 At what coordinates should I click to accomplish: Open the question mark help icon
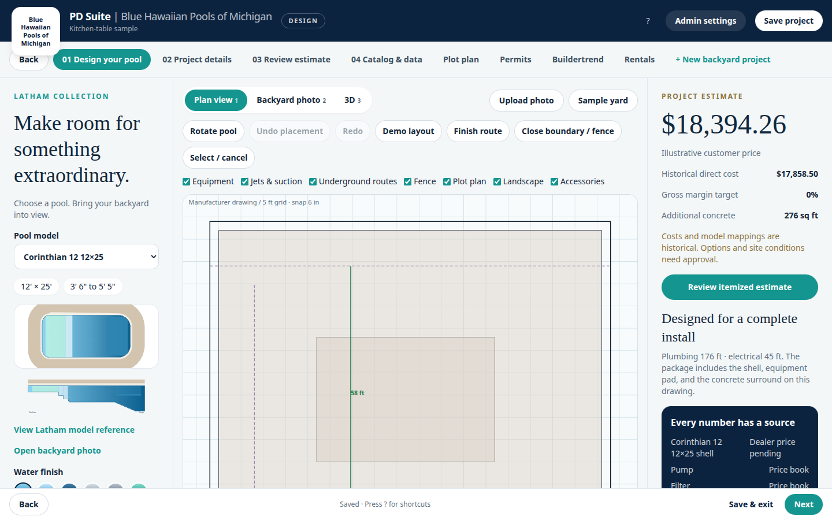(648, 21)
